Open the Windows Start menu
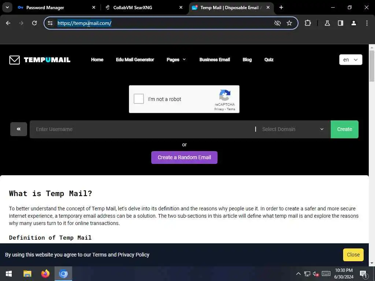The image size is (375, 281). (x=9, y=274)
